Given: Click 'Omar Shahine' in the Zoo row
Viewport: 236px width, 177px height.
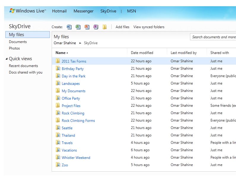Looking at the screenshot, I should pos(182,165).
